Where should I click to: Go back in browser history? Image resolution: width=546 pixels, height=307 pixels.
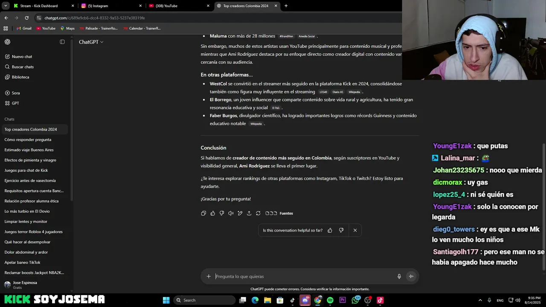click(6, 18)
